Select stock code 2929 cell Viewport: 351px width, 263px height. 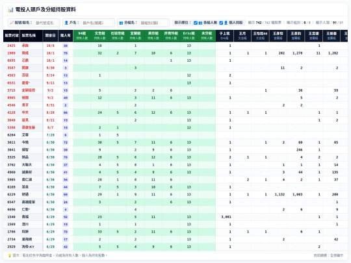click(11, 247)
